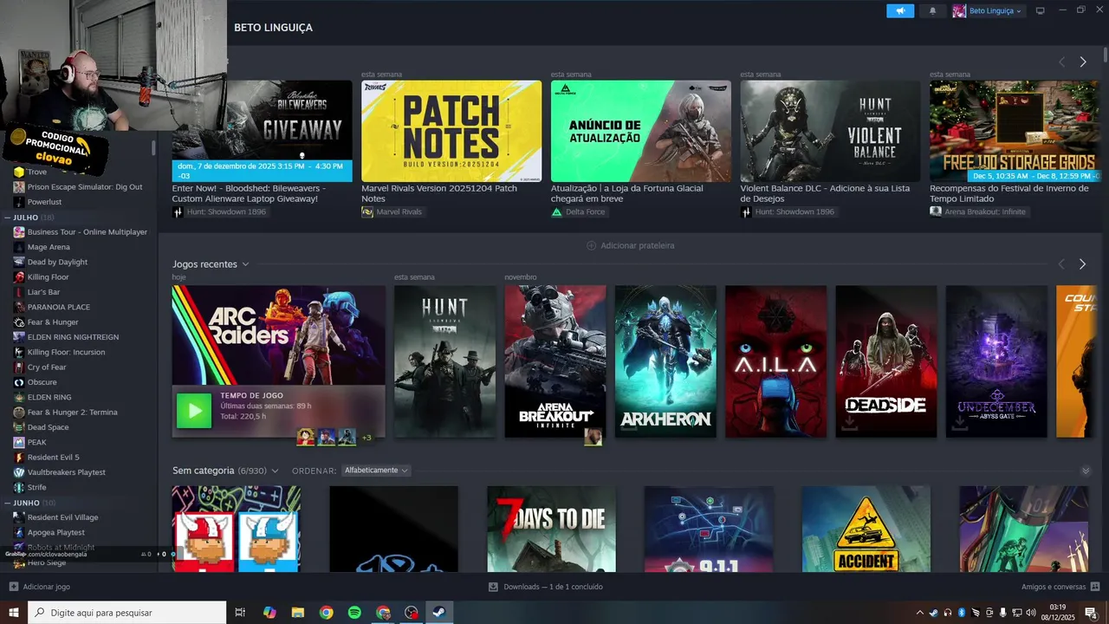Open Downloads status at the bottom

[x=546, y=587]
